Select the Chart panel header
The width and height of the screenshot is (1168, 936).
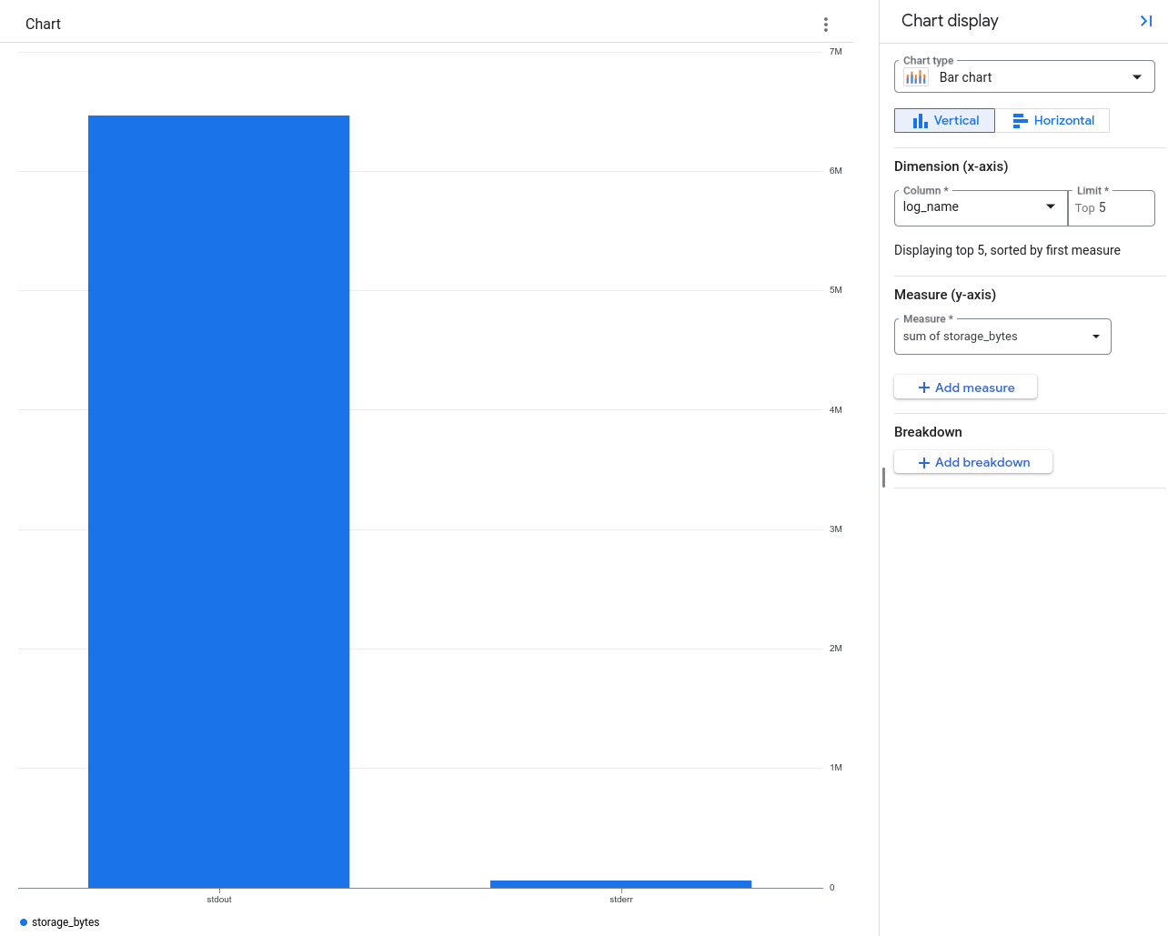tap(42, 25)
